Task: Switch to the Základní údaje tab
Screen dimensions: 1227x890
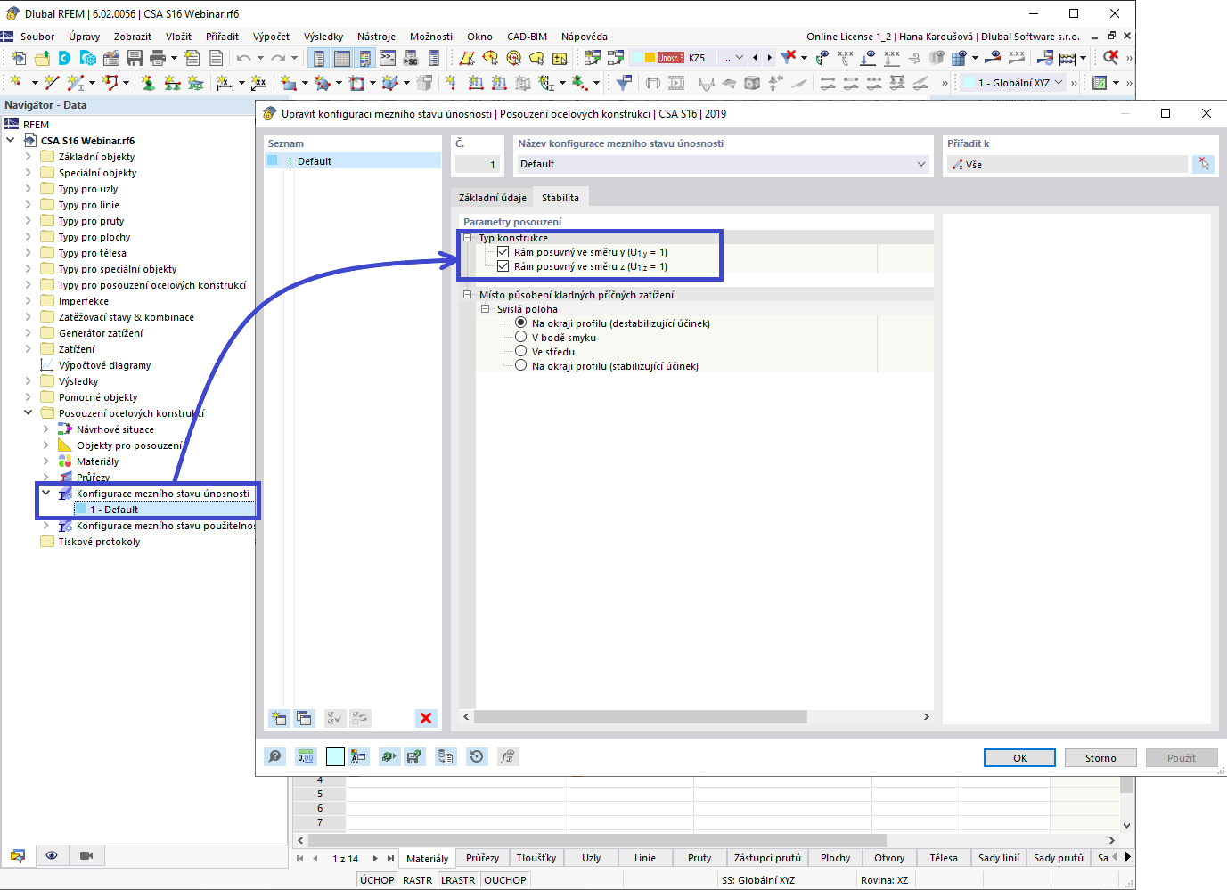Action: point(492,198)
